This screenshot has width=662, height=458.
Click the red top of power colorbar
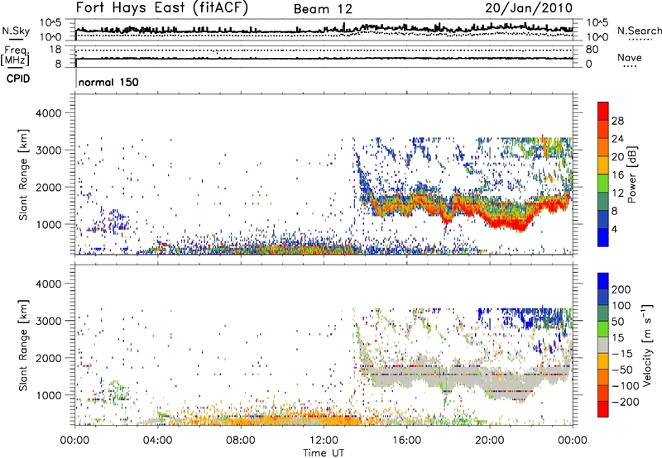pyautogui.click(x=603, y=111)
